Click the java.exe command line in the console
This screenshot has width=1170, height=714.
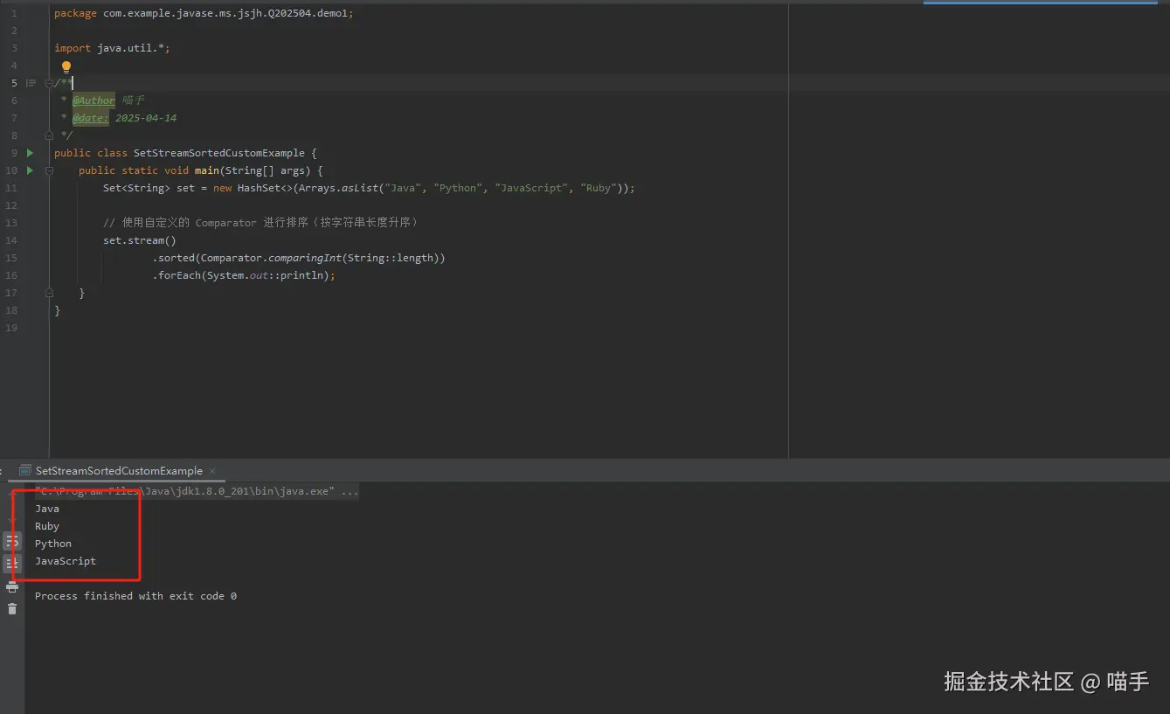(x=197, y=491)
